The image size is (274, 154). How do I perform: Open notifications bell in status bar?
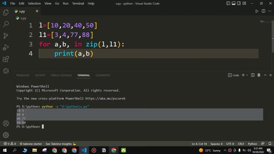coord(270,144)
